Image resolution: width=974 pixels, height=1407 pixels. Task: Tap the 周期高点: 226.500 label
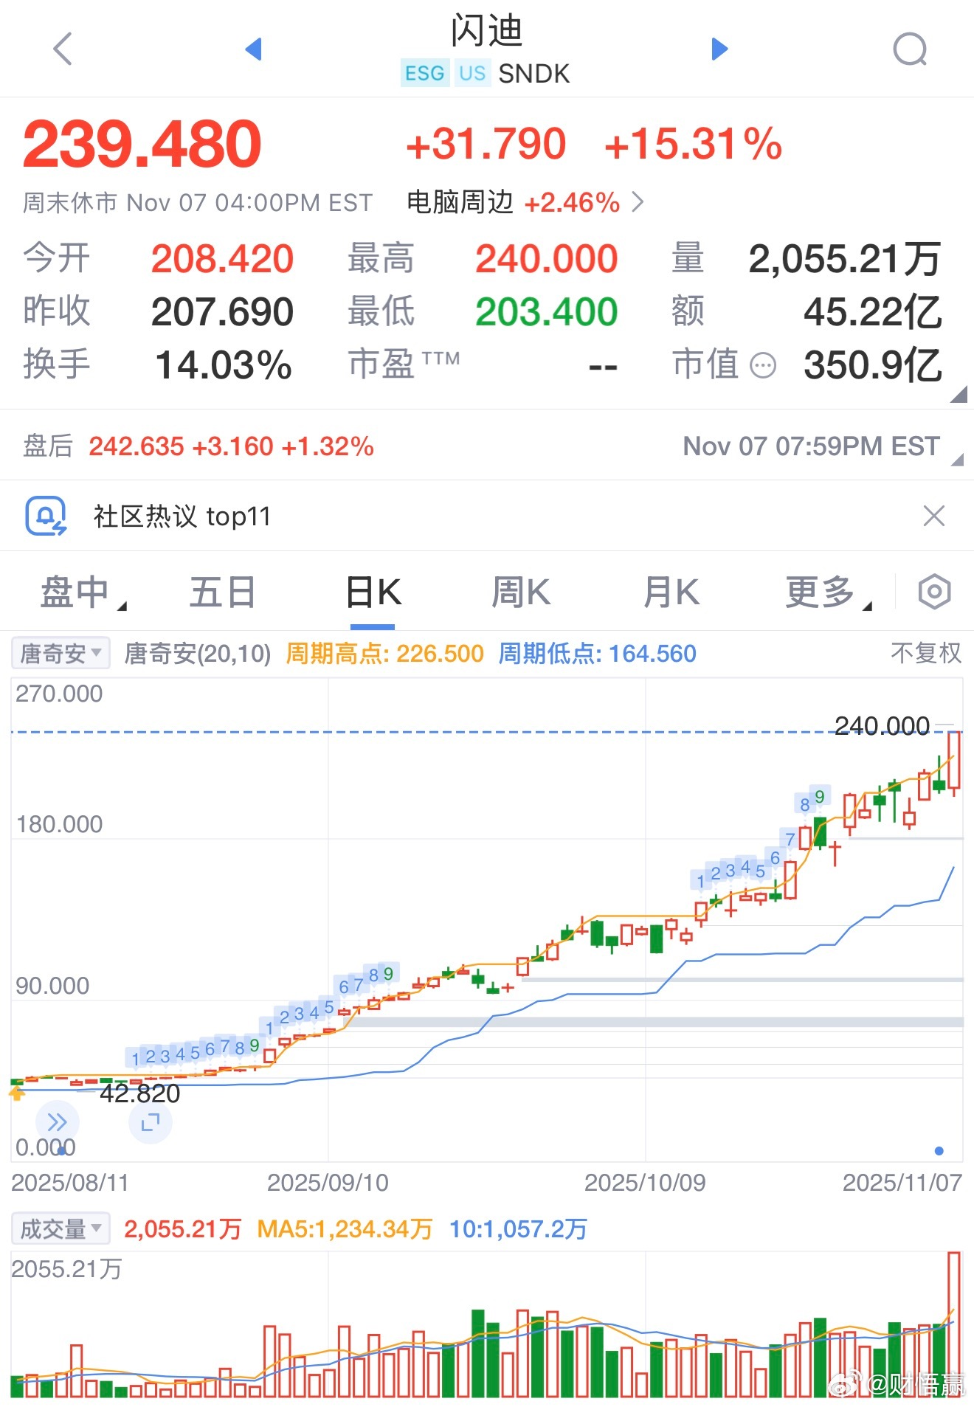pos(384,653)
